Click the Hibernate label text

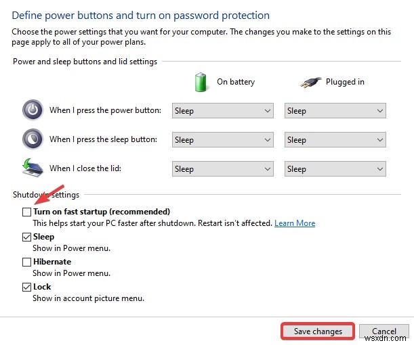[x=52, y=262]
